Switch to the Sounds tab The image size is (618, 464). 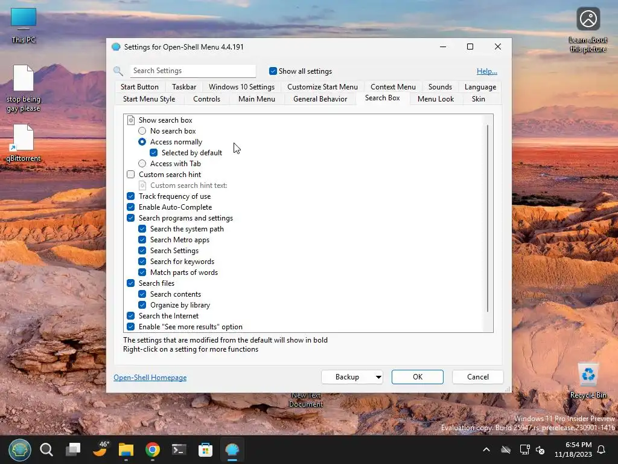pyautogui.click(x=440, y=87)
